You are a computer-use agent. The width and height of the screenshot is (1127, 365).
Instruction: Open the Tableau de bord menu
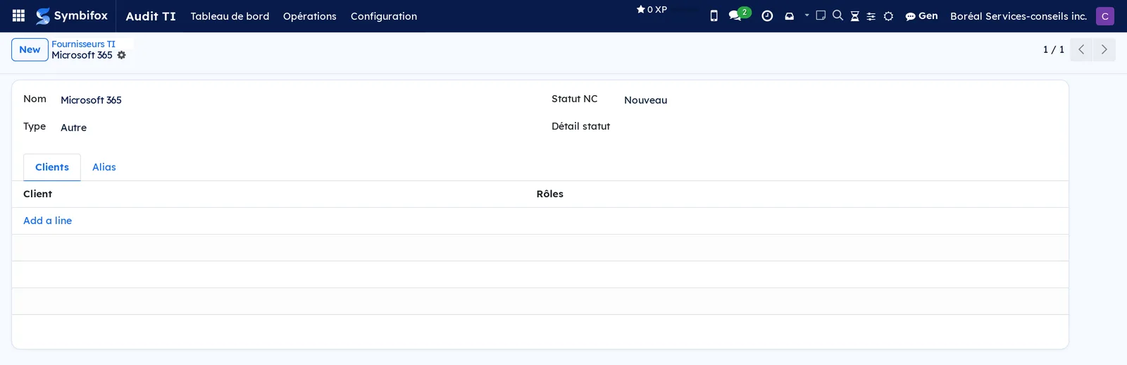coord(230,16)
